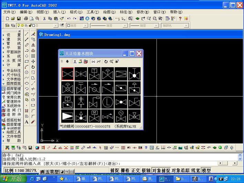Viewport: 244px width, 183px height.
Task: Select the Rotate tool in modify toolbar
Action: click(33, 67)
